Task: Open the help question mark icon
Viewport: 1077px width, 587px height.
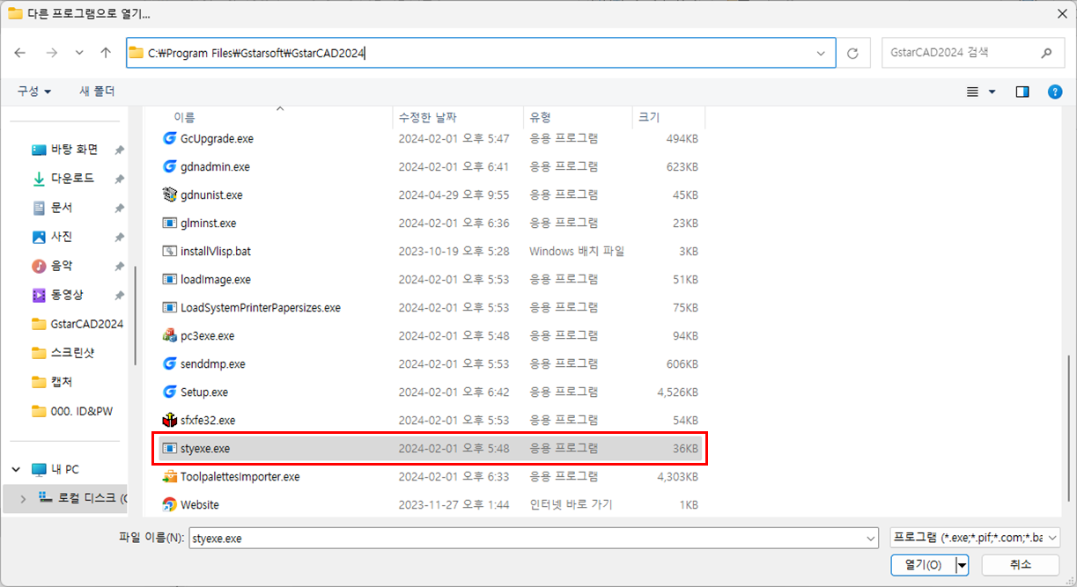Action: [x=1055, y=92]
